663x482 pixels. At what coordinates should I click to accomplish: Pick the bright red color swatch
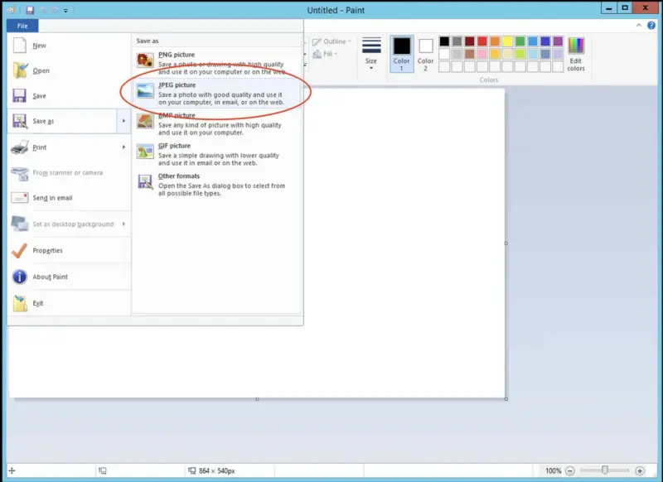click(482, 41)
